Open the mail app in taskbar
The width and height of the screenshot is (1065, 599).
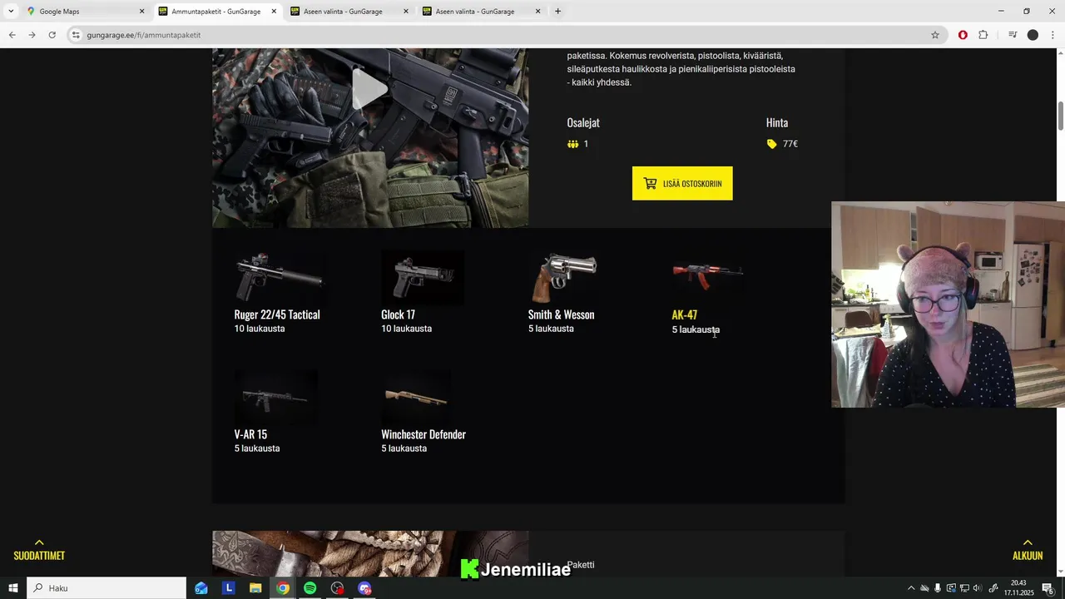click(x=201, y=588)
